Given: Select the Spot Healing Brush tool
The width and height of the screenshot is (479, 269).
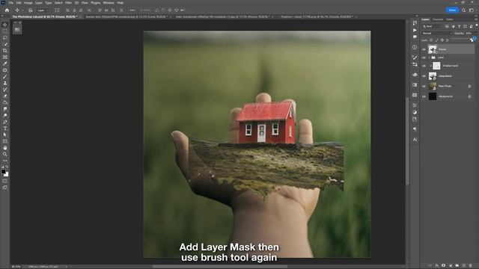Looking at the screenshot, I should [5, 70].
